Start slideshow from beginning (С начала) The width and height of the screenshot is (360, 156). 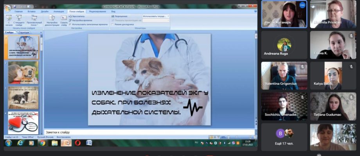click(x=9, y=20)
